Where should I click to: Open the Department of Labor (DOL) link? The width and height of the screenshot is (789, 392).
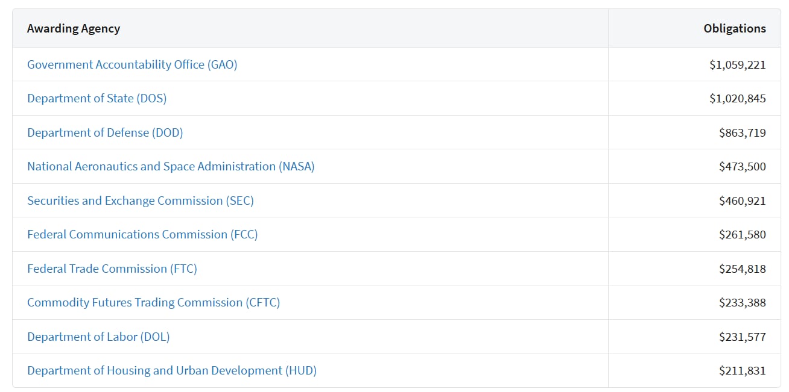[x=98, y=337]
